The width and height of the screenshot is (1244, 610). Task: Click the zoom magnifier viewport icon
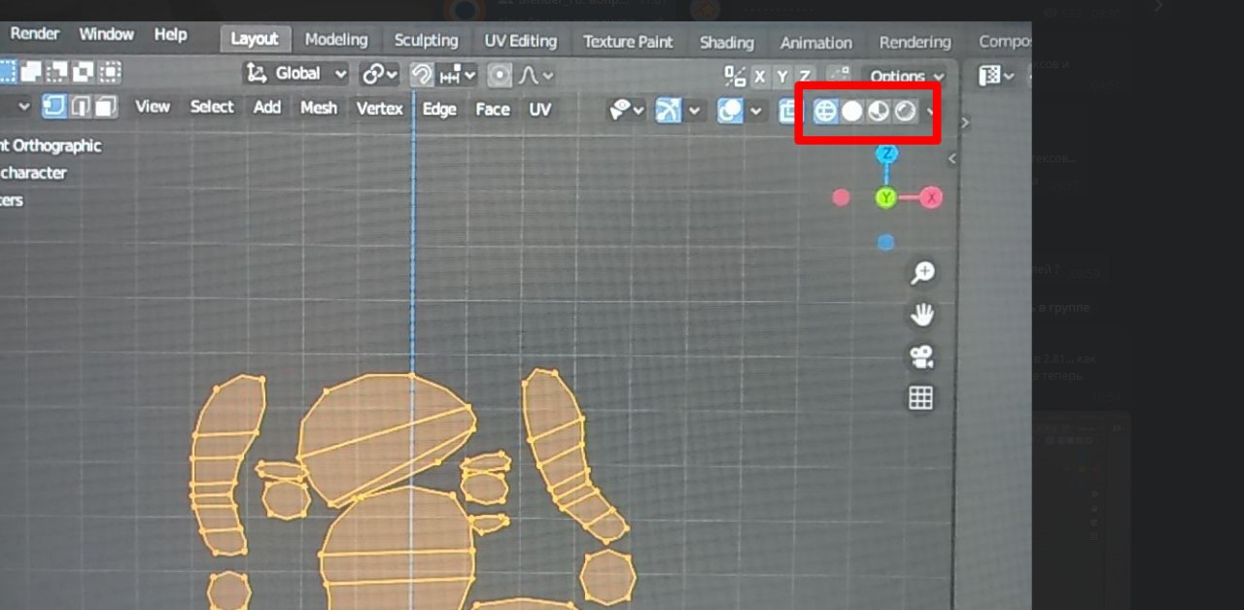(x=921, y=274)
